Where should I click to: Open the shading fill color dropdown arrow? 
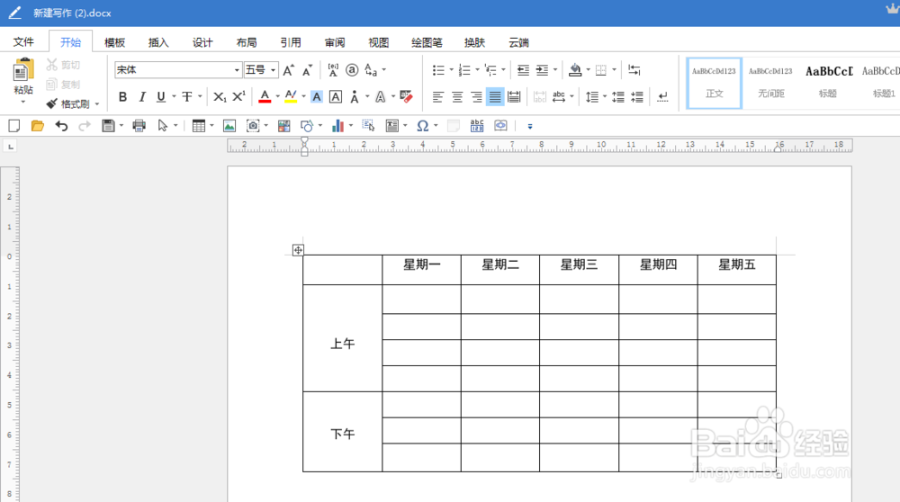coord(588,70)
